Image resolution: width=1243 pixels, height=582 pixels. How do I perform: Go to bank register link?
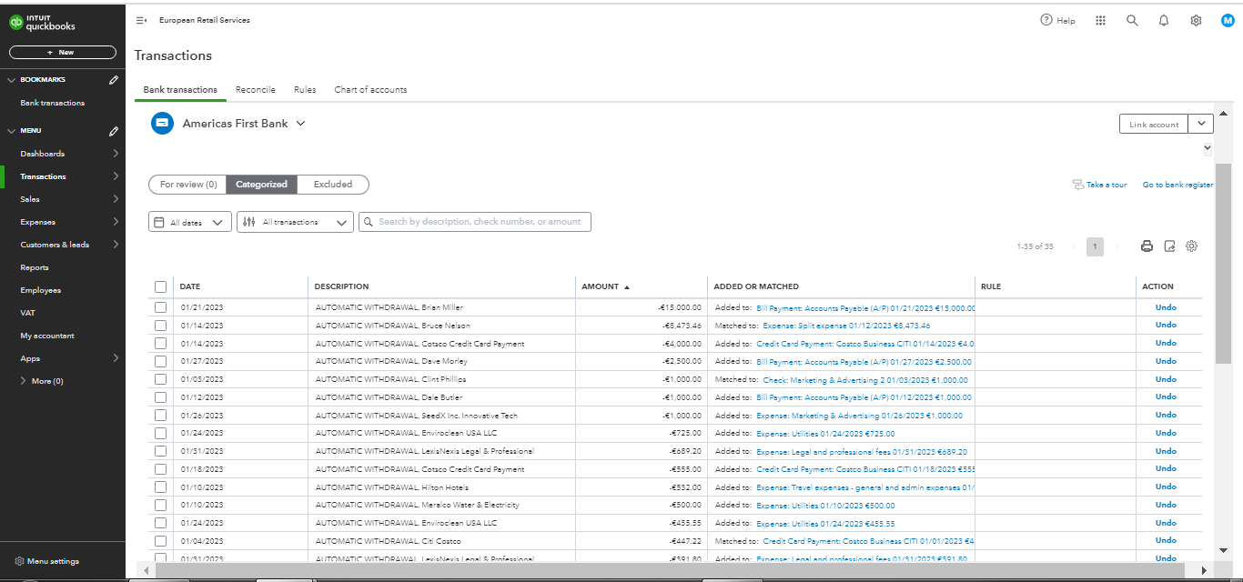(1177, 185)
